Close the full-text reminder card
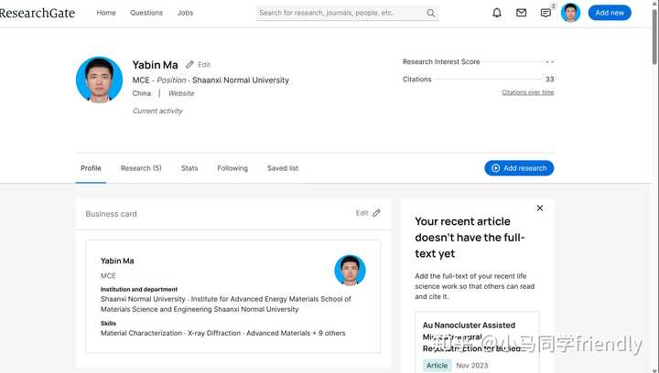The image size is (659, 373). 540,208
